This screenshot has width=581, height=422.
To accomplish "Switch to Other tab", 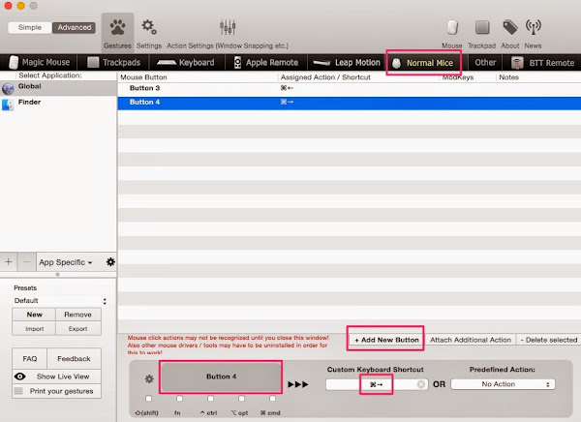I will pyautogui.click(x=485, y=62).
